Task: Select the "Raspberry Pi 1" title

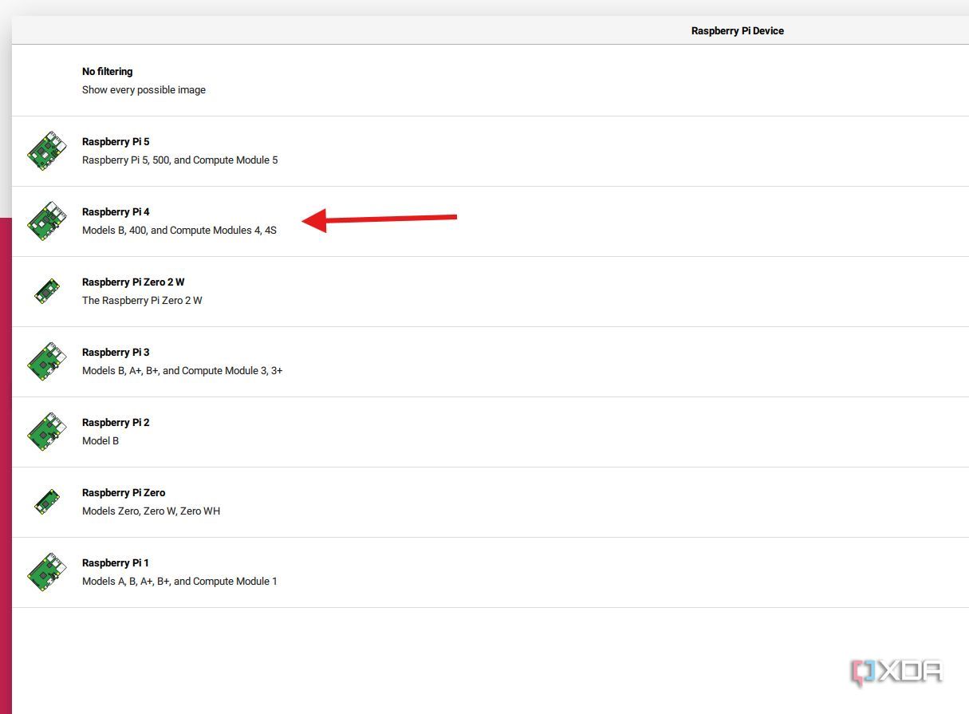Action: (116, 563)
